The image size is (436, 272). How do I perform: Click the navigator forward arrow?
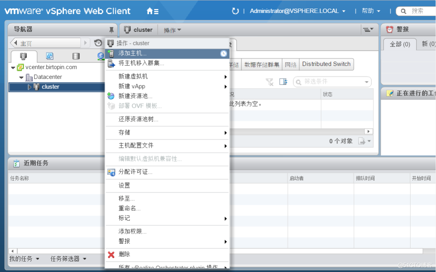tap(85, 43)
